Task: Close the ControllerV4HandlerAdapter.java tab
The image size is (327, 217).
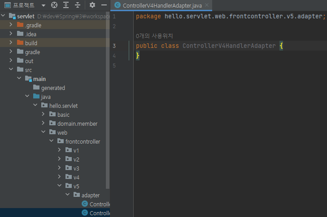Action: coord(207,5)
